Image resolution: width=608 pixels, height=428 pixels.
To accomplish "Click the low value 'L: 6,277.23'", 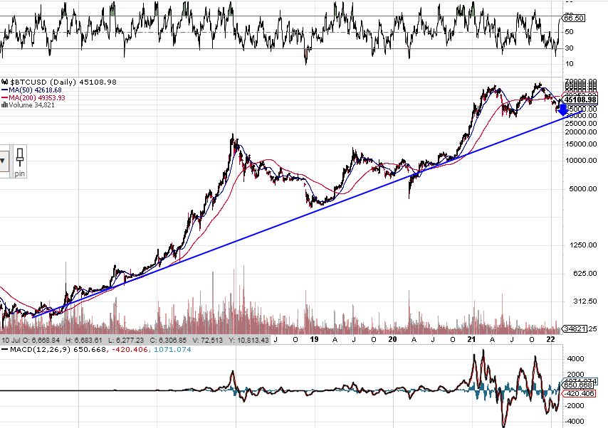I will click(126, 340).
